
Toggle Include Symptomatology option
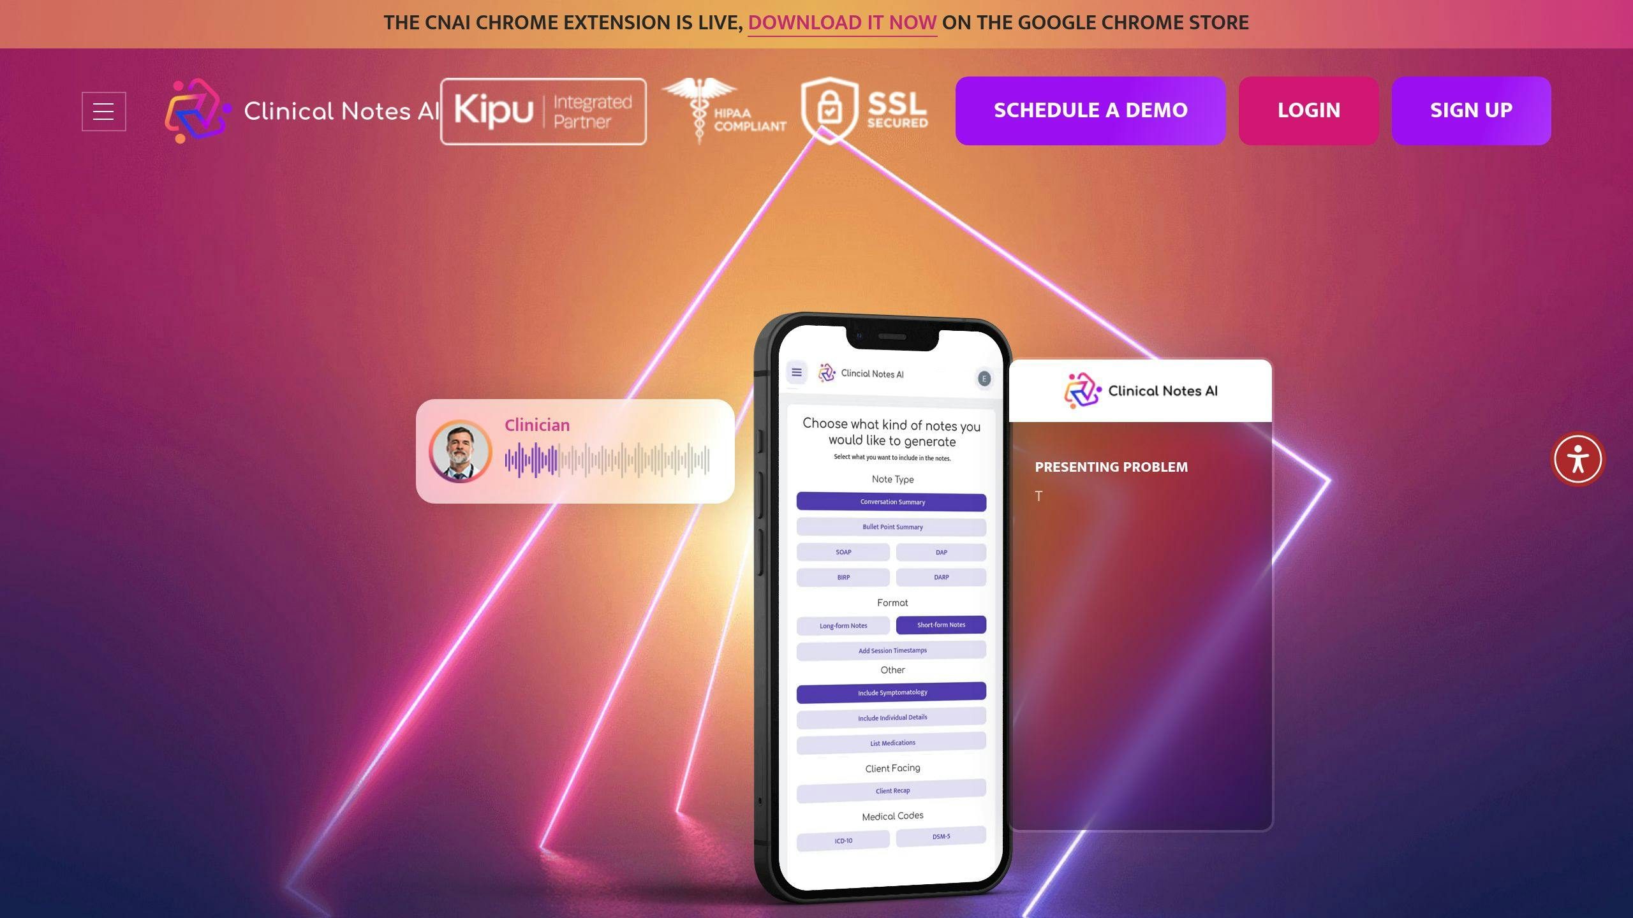[892, 692]
